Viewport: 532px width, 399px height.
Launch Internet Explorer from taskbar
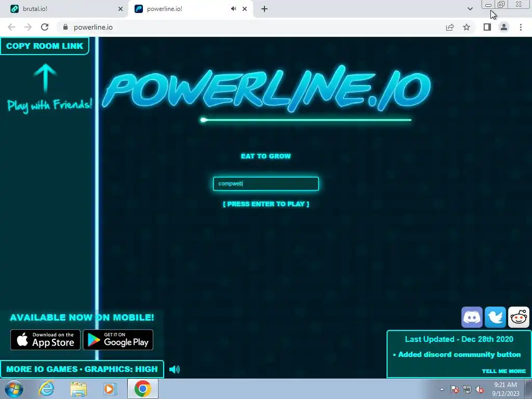[x=46, y=389]
